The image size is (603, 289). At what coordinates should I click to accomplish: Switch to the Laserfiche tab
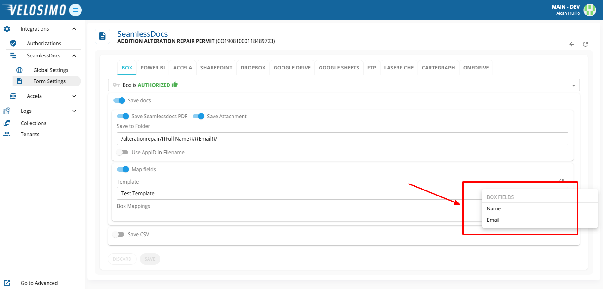point(399,68)
